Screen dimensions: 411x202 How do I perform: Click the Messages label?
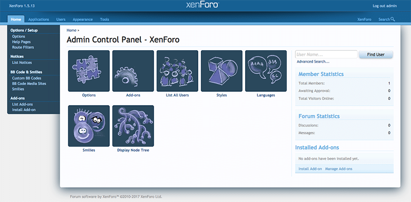(307, 133)
